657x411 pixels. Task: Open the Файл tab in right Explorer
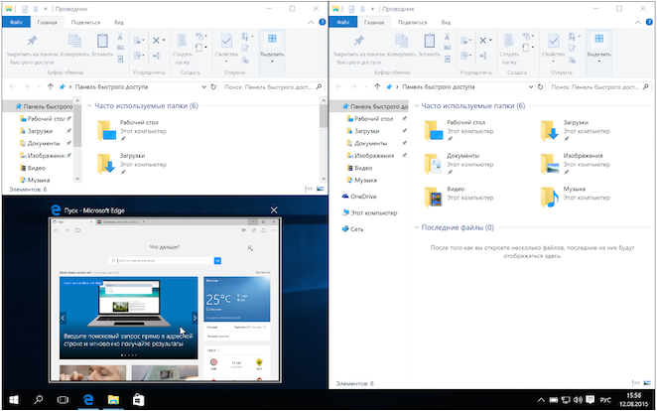point(342,22)
